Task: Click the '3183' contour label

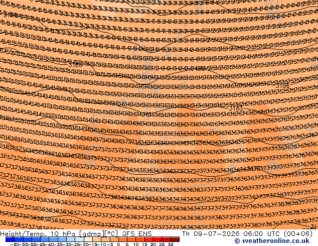Action: [x=236, y=108]
